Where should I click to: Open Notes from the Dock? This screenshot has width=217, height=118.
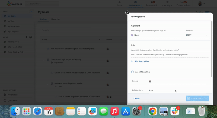pos(71,111)
